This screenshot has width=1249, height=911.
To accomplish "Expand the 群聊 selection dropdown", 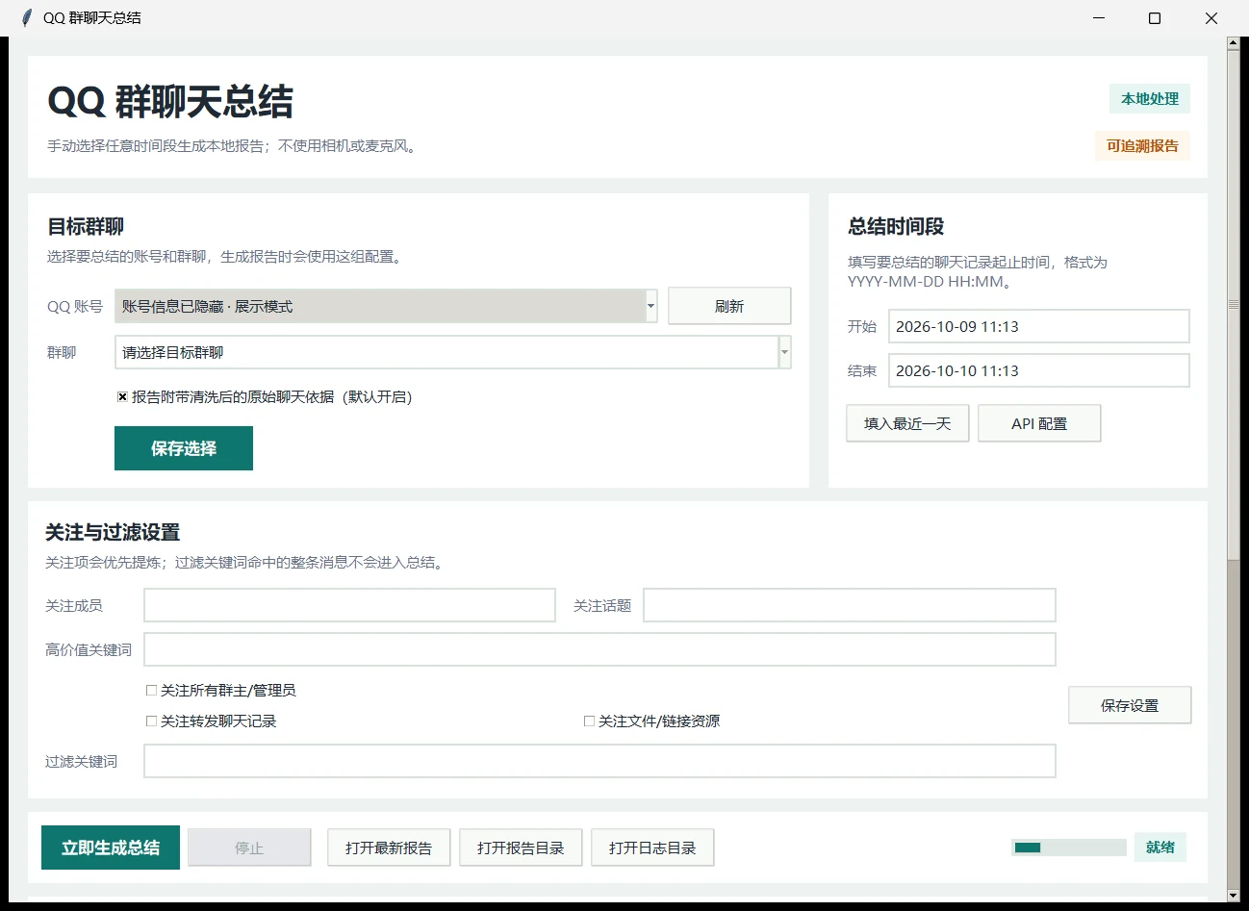I will [x=785, y=352].
